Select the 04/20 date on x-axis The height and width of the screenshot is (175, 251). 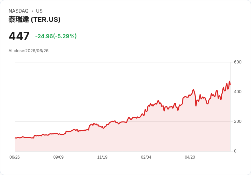tap(190, 157)
